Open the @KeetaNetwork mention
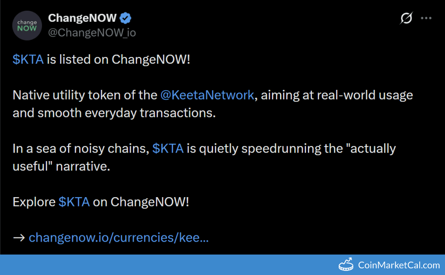Screen dimensions: 445x275 point(207,95)
